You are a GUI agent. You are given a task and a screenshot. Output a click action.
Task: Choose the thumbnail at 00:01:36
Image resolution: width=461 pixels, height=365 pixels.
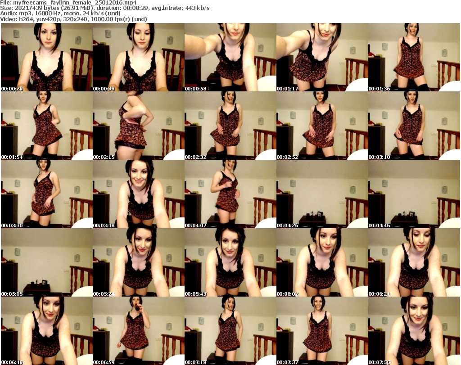[414, 57]
